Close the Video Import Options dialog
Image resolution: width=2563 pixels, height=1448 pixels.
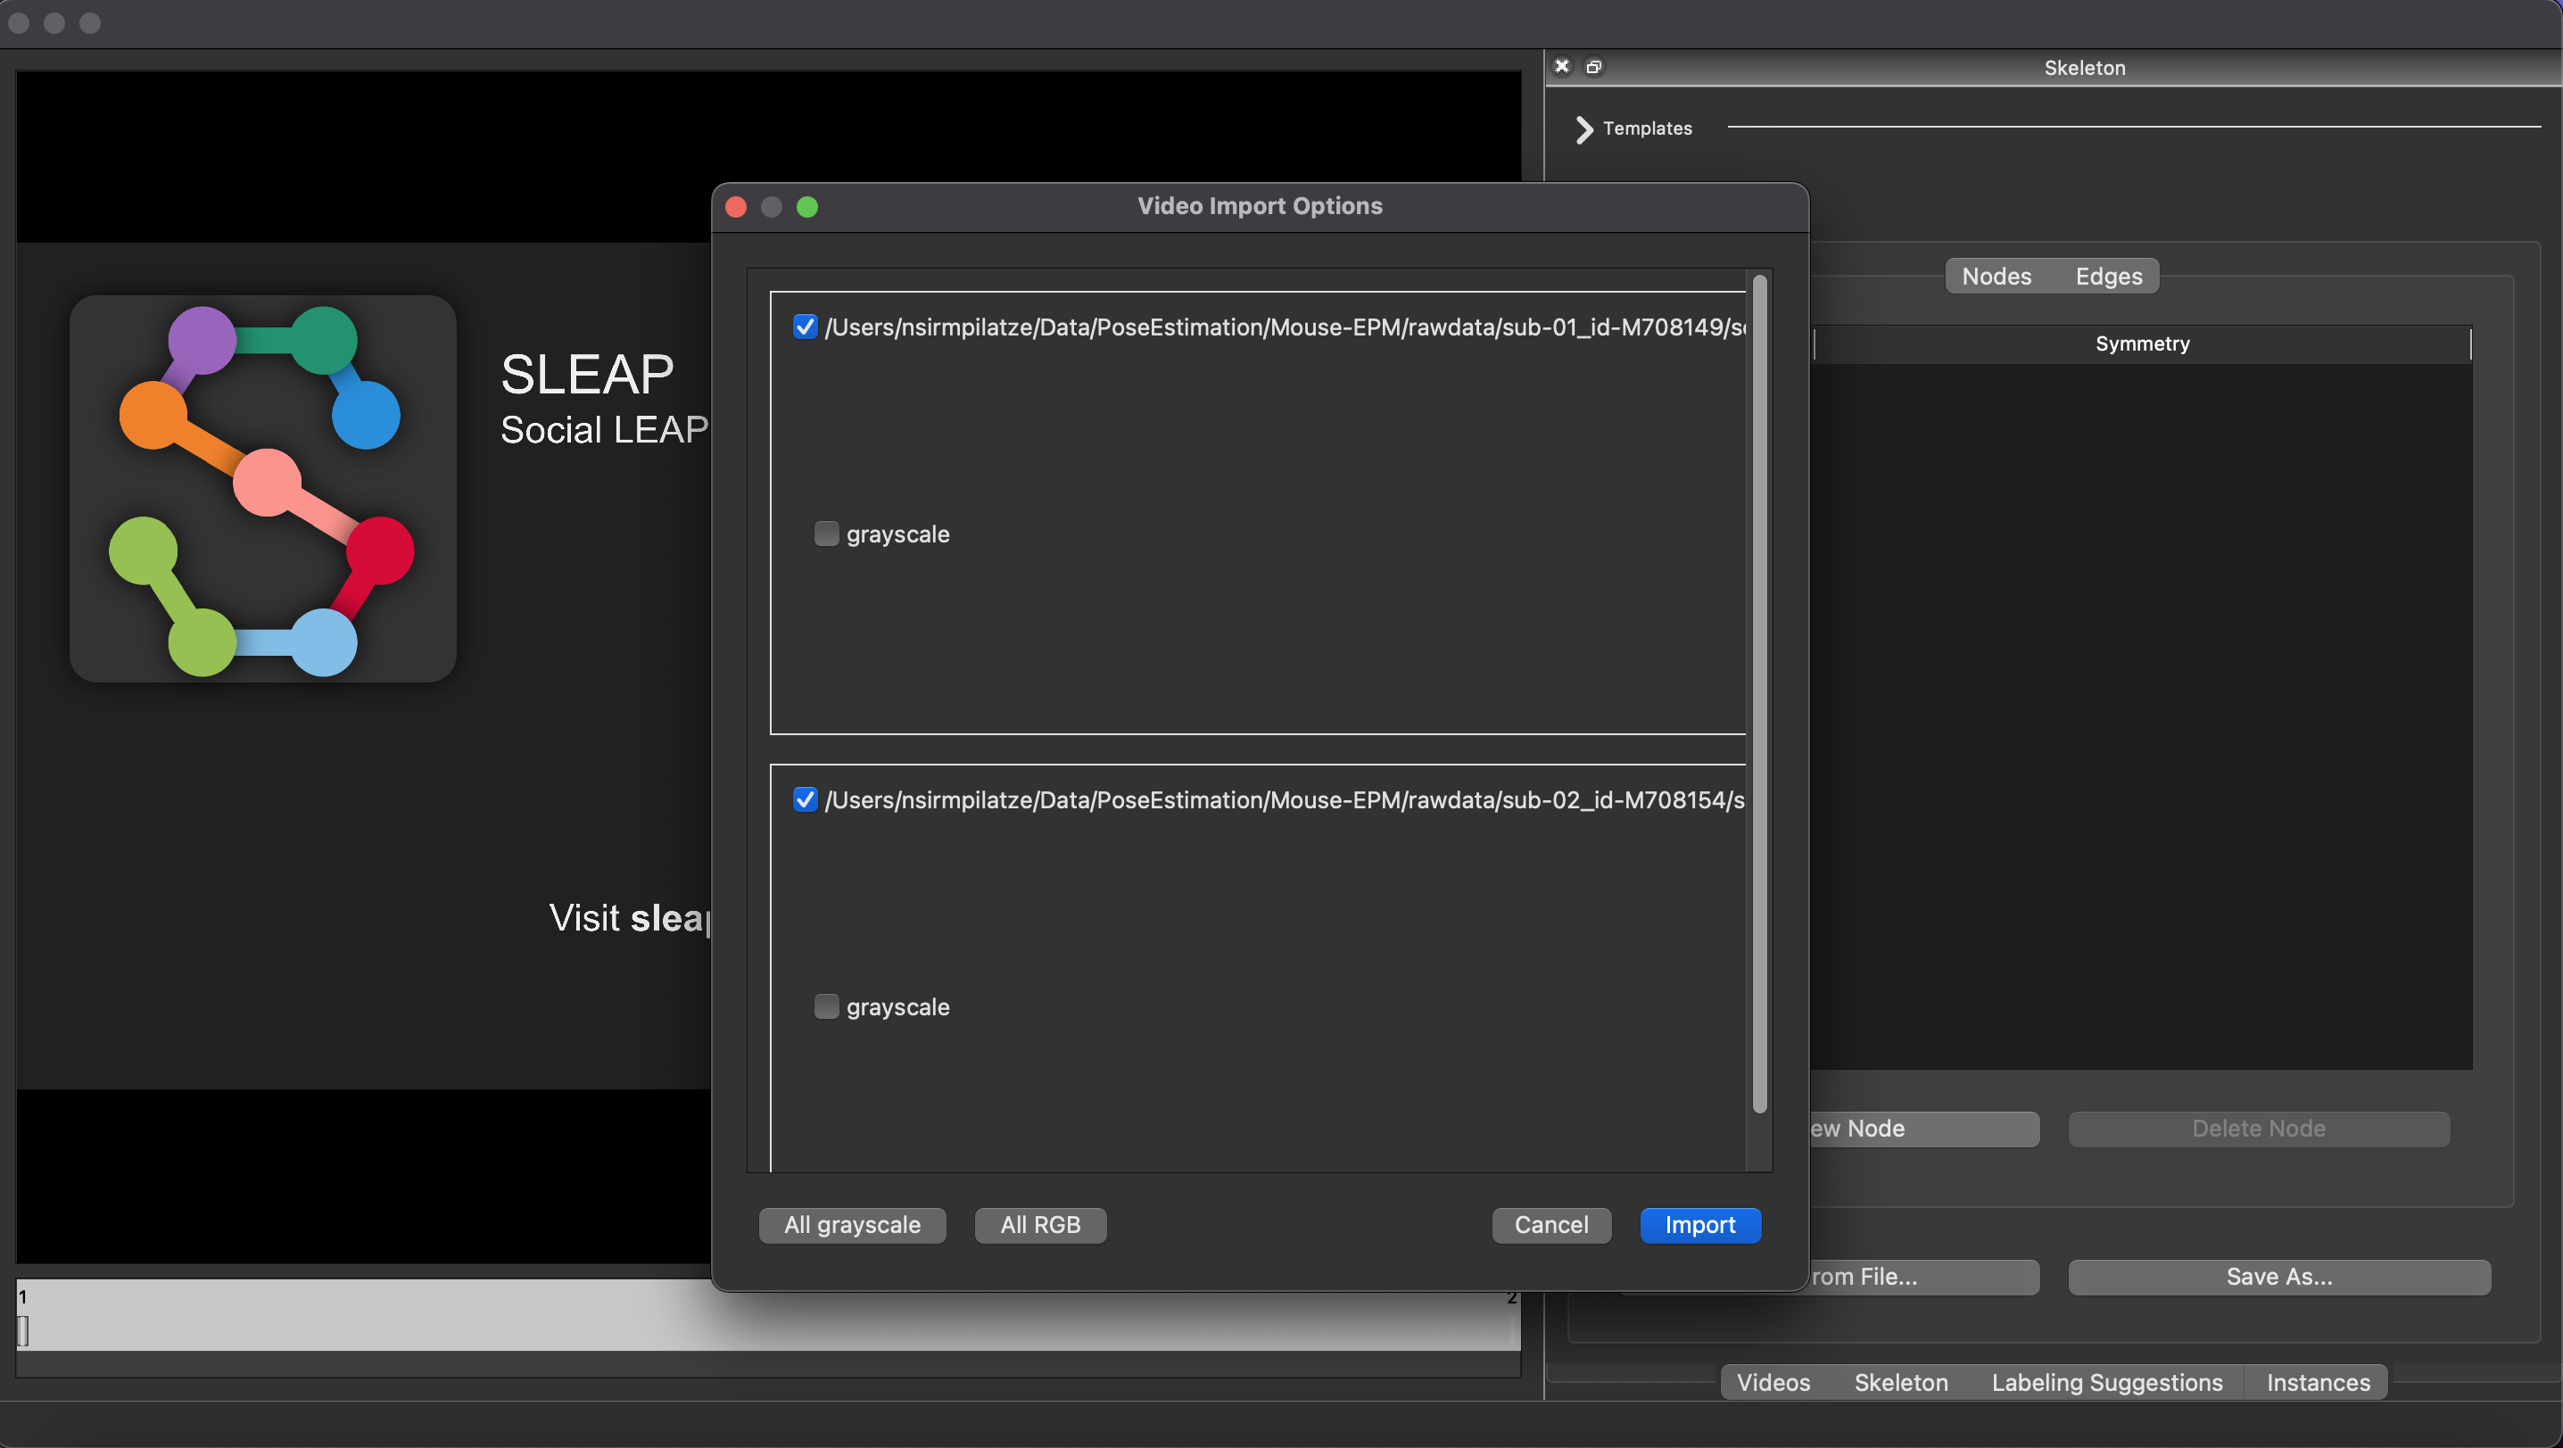coord(736,207)
